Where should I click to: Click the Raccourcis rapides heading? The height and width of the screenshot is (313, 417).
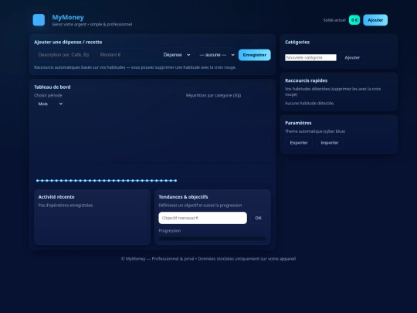click(x=306, y=80)
